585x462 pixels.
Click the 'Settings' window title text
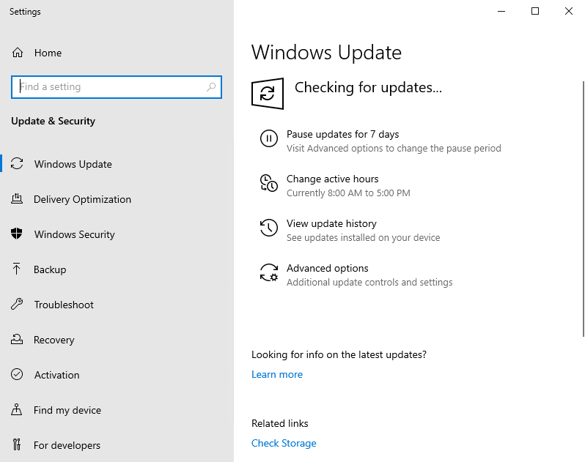pos(25,12)
